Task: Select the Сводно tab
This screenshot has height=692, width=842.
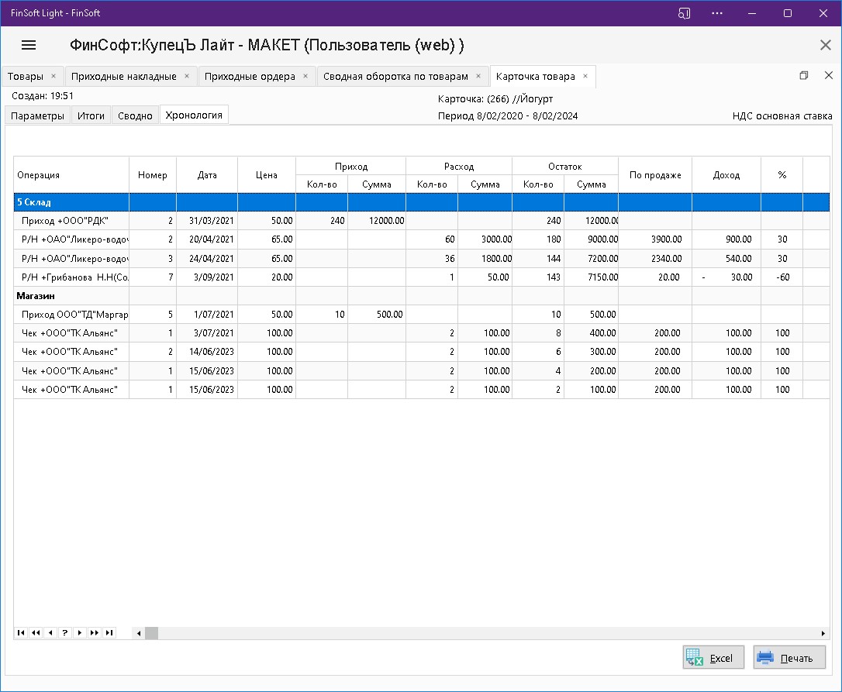Action: 135,115
